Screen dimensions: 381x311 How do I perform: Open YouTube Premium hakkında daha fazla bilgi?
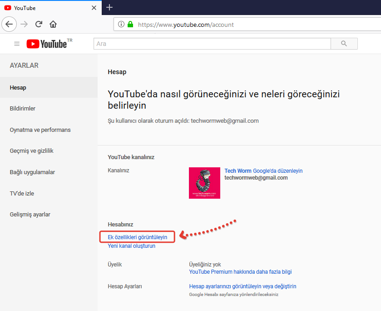[x=240, y=272]
